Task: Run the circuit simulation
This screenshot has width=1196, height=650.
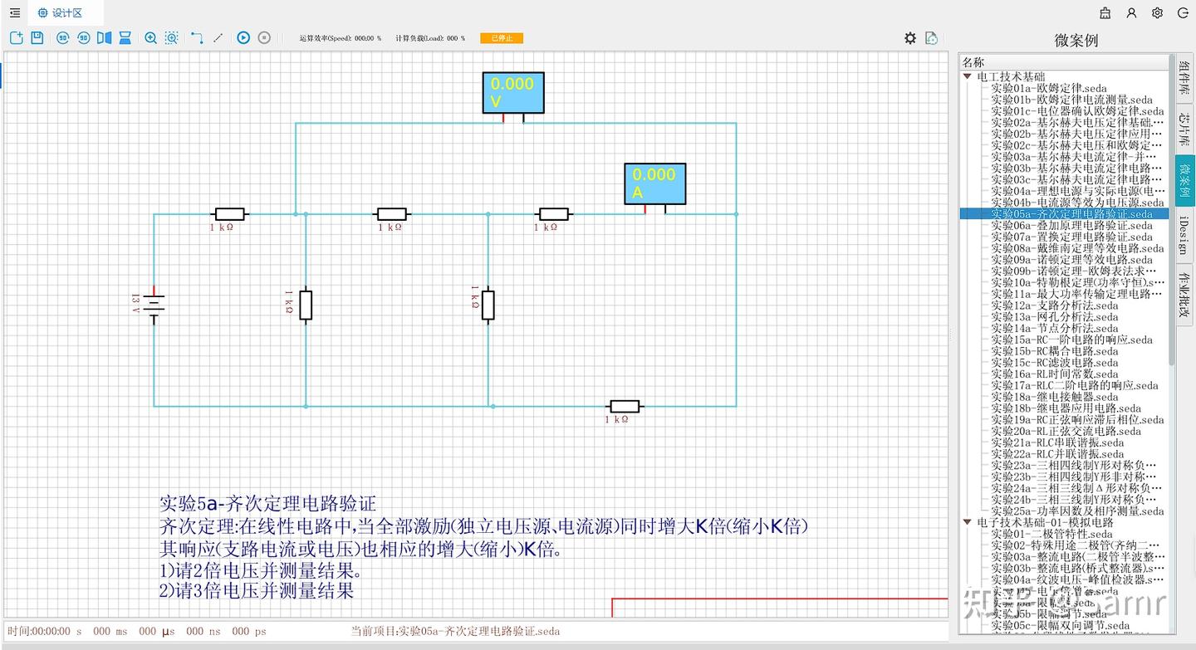Action: [243, 37]
